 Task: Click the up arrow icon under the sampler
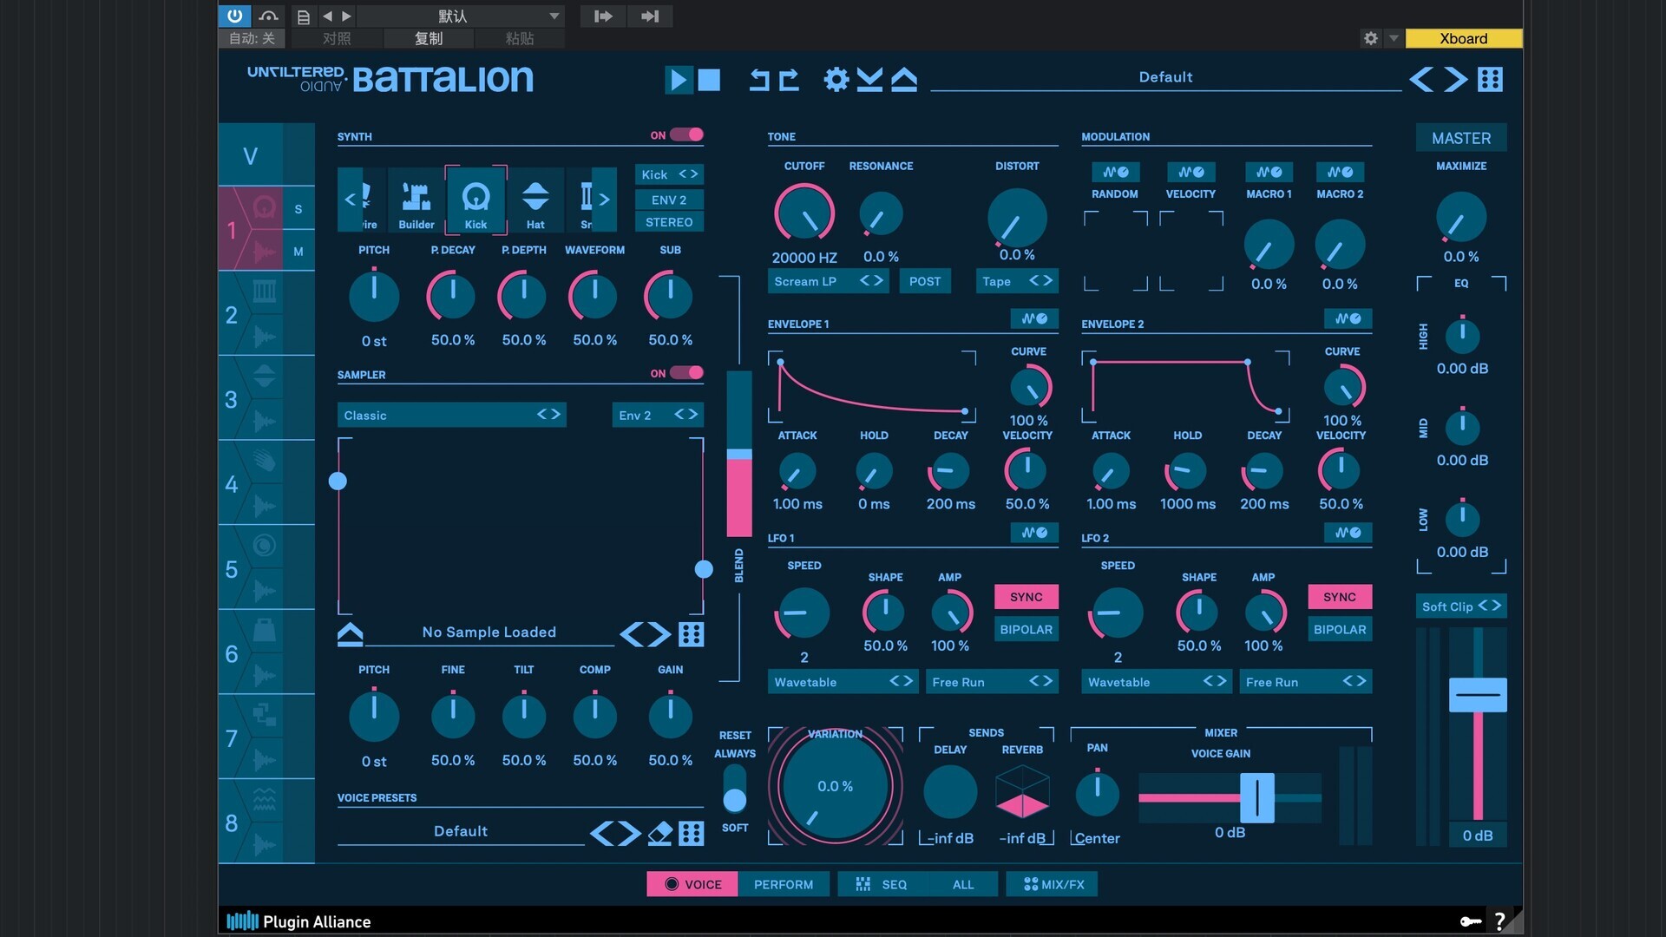pos(350,634)
